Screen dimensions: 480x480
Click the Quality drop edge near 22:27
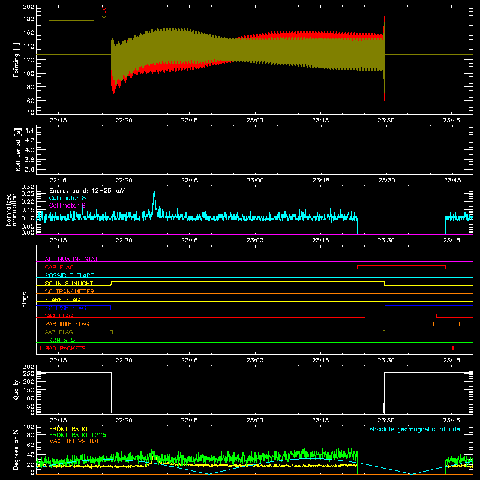[x=111, y=392]
